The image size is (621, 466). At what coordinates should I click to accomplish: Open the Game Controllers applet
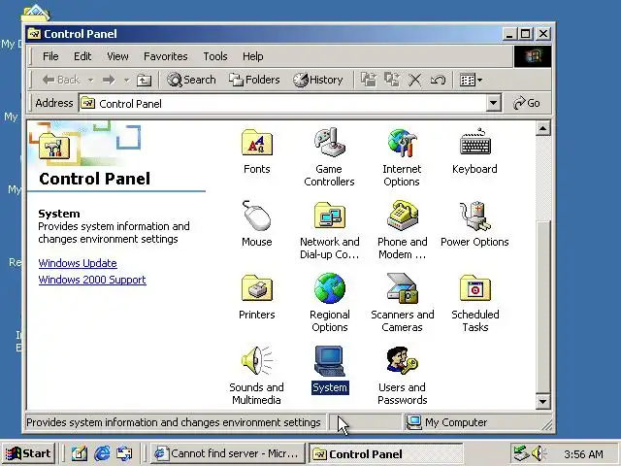tap(329, 143)
